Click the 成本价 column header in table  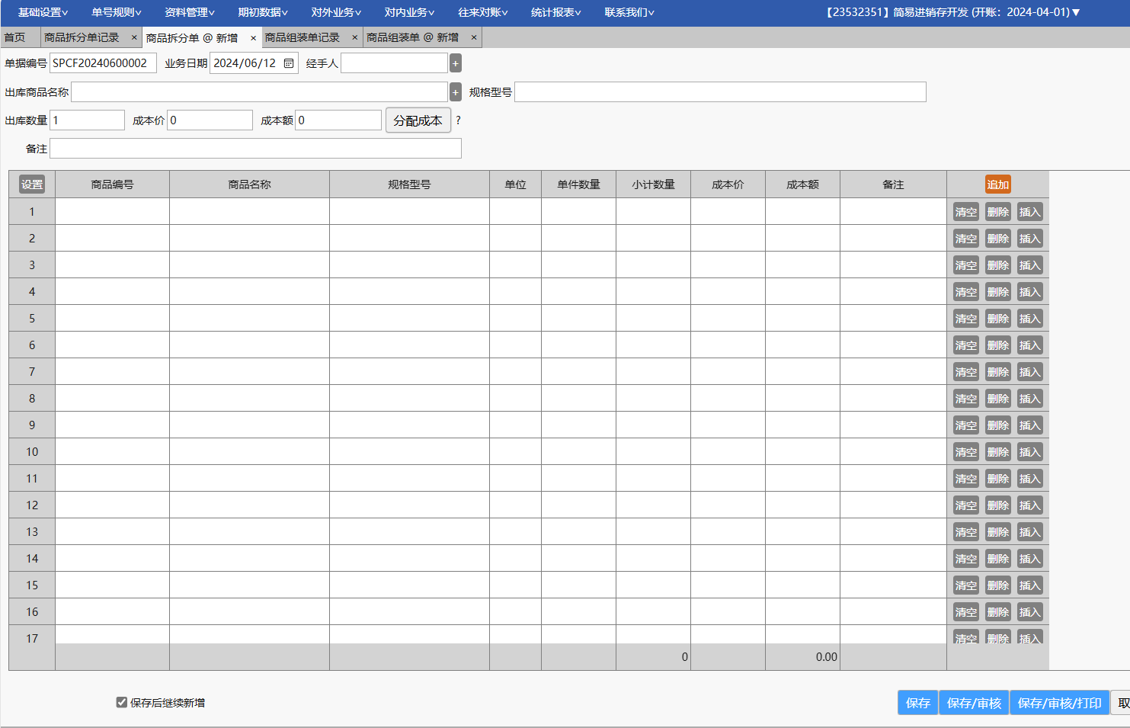(728, 184)
